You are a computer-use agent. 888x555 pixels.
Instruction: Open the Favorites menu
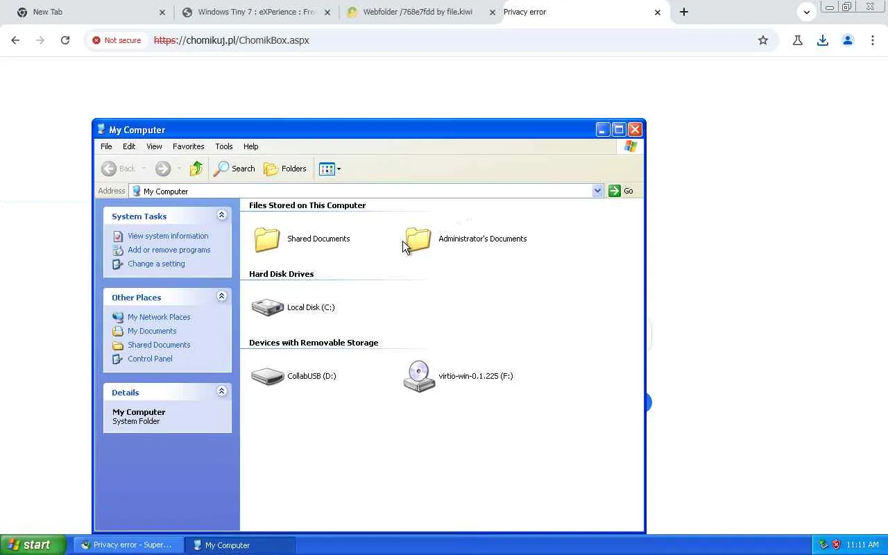coord(189,146)
